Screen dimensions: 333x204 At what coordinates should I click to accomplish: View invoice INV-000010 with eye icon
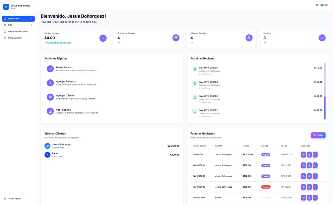(x=303, y=165)
